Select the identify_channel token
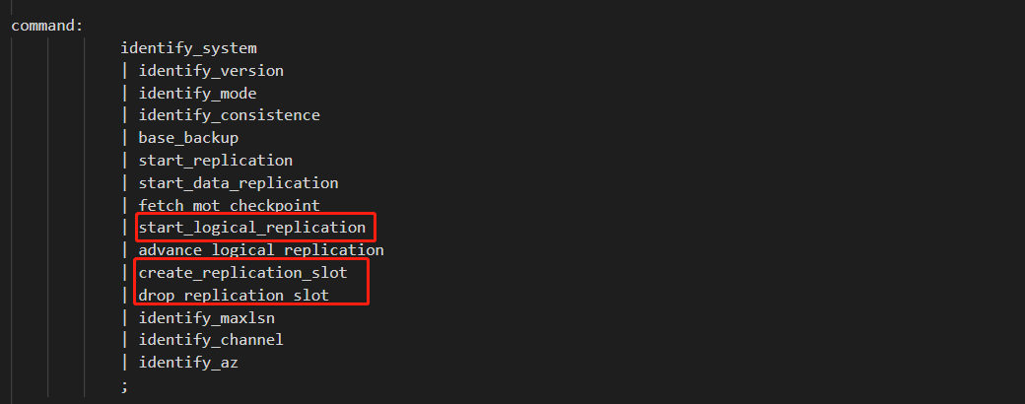The image size is (1025, 404). (x=211, y=340)
